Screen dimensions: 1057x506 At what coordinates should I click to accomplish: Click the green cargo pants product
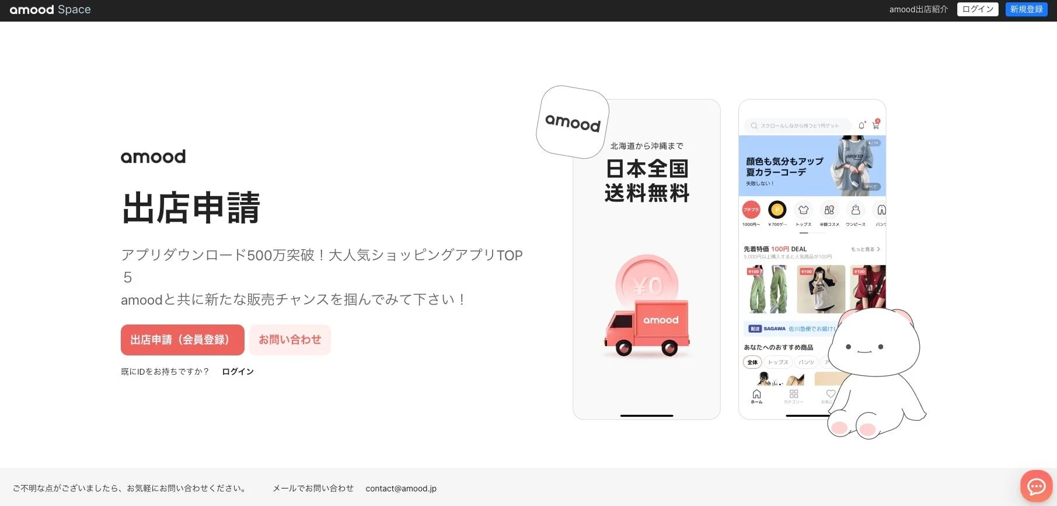point(768,289)
